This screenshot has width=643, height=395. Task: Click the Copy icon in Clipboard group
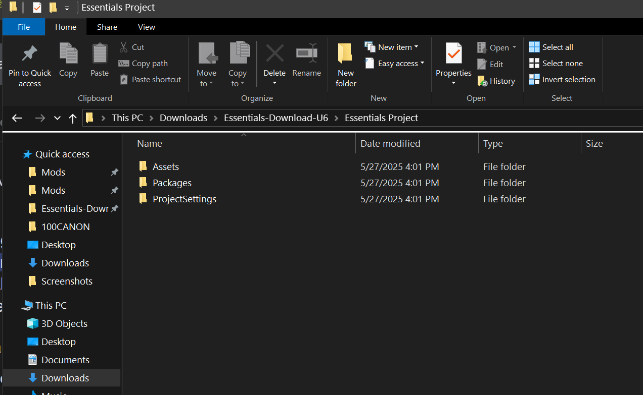(x=68, y=53)
